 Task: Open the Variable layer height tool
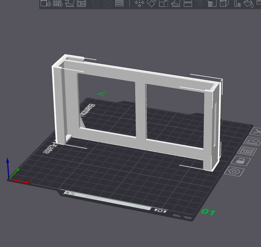pyautogui.click(x=119, y=3)
